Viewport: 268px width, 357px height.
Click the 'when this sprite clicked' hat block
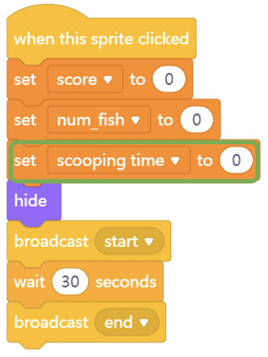coord(101,39)
